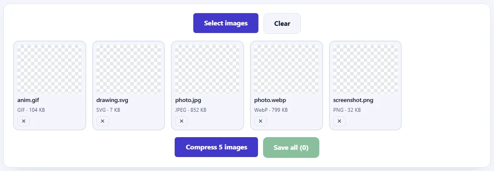Delete photo.jpg via its X icon
The image size is (494, 171).
click(181, 121)
